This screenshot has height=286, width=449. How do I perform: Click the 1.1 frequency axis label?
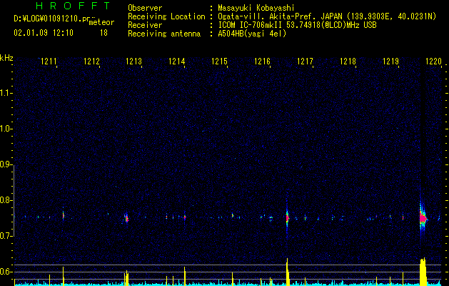click(x=6, y=93)
